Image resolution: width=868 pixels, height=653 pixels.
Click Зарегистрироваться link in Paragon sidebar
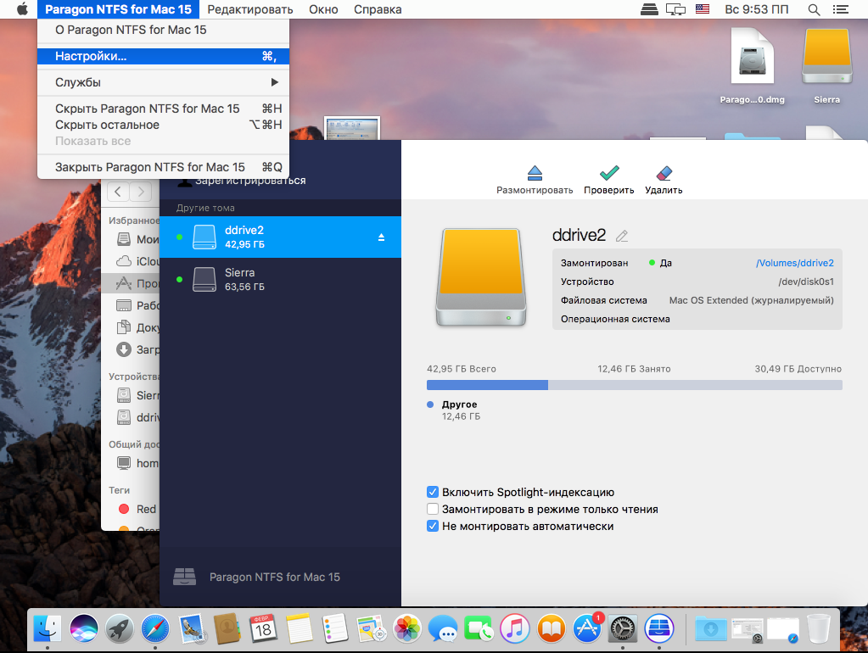(250, 181)
